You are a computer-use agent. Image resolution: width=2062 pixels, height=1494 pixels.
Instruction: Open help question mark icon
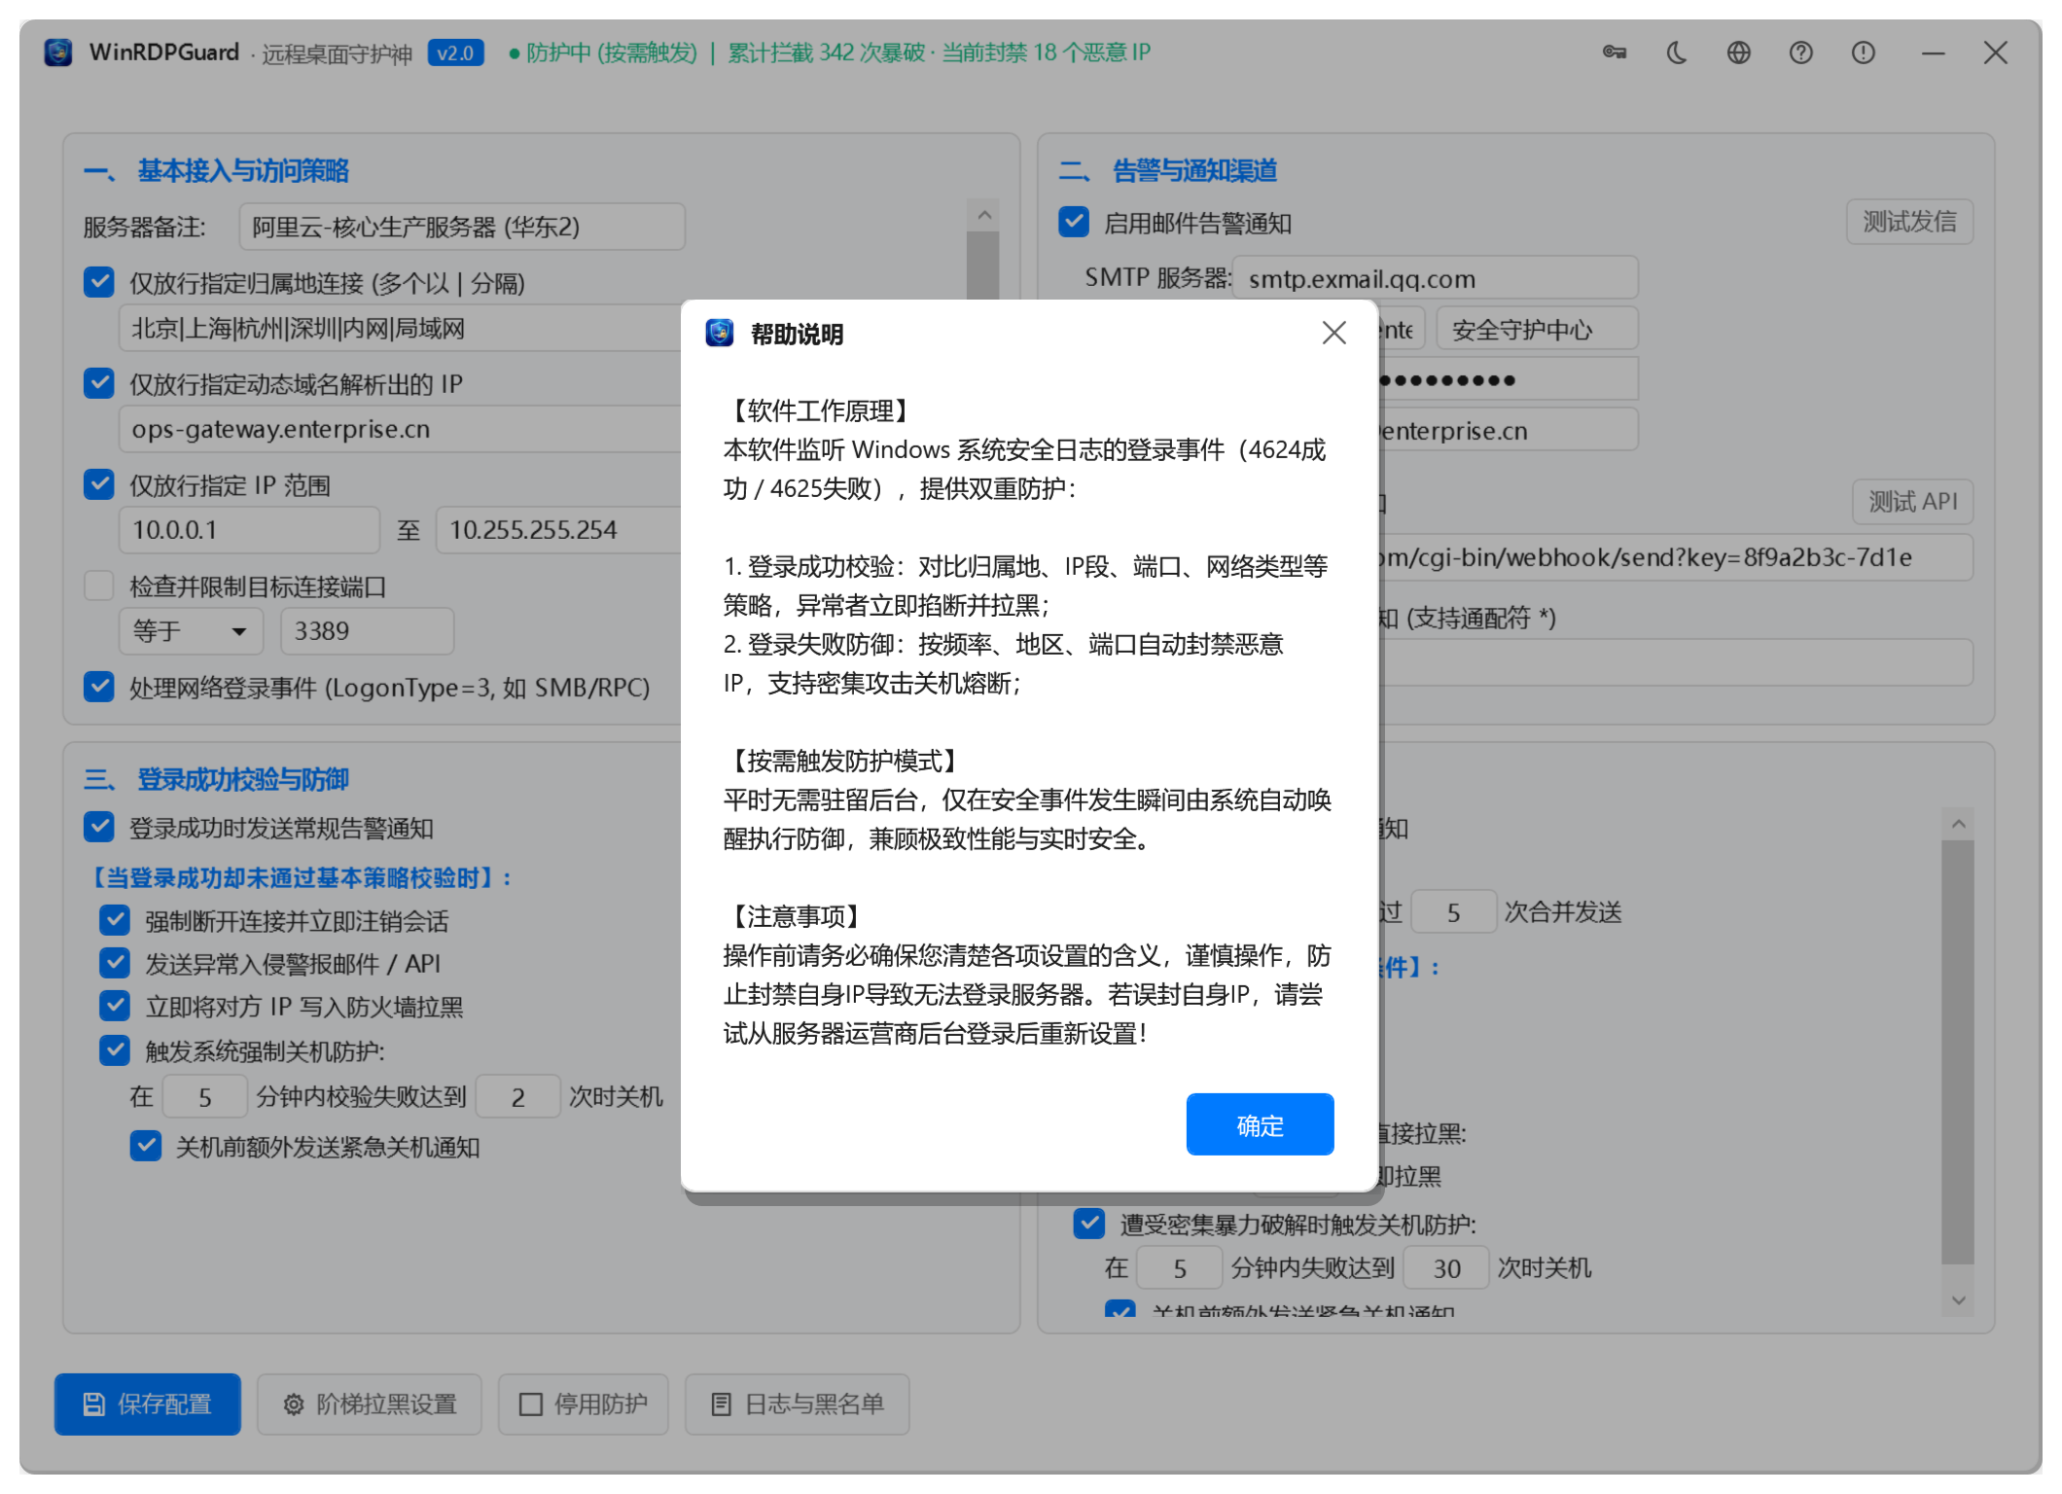[1801, 53]
